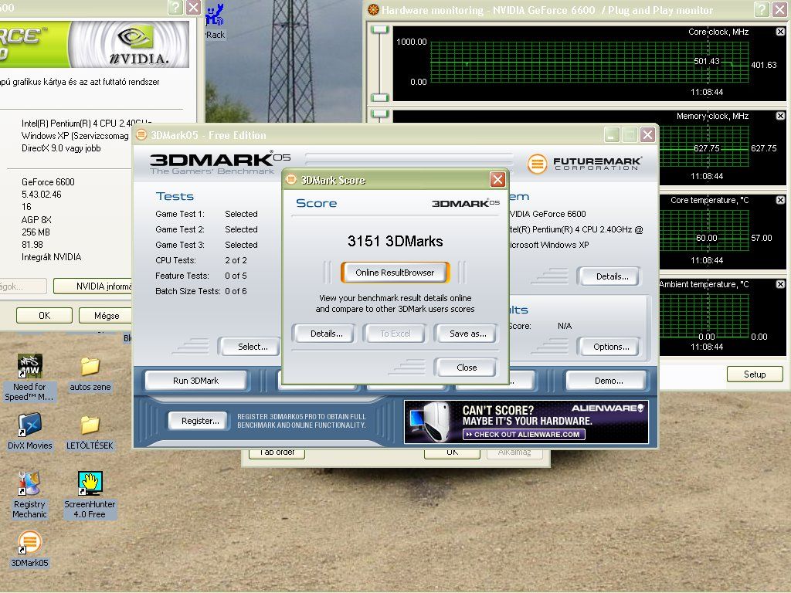Launch 3DMark05 desktop shortcut
The image size is (791, 593).
[30, 549]
